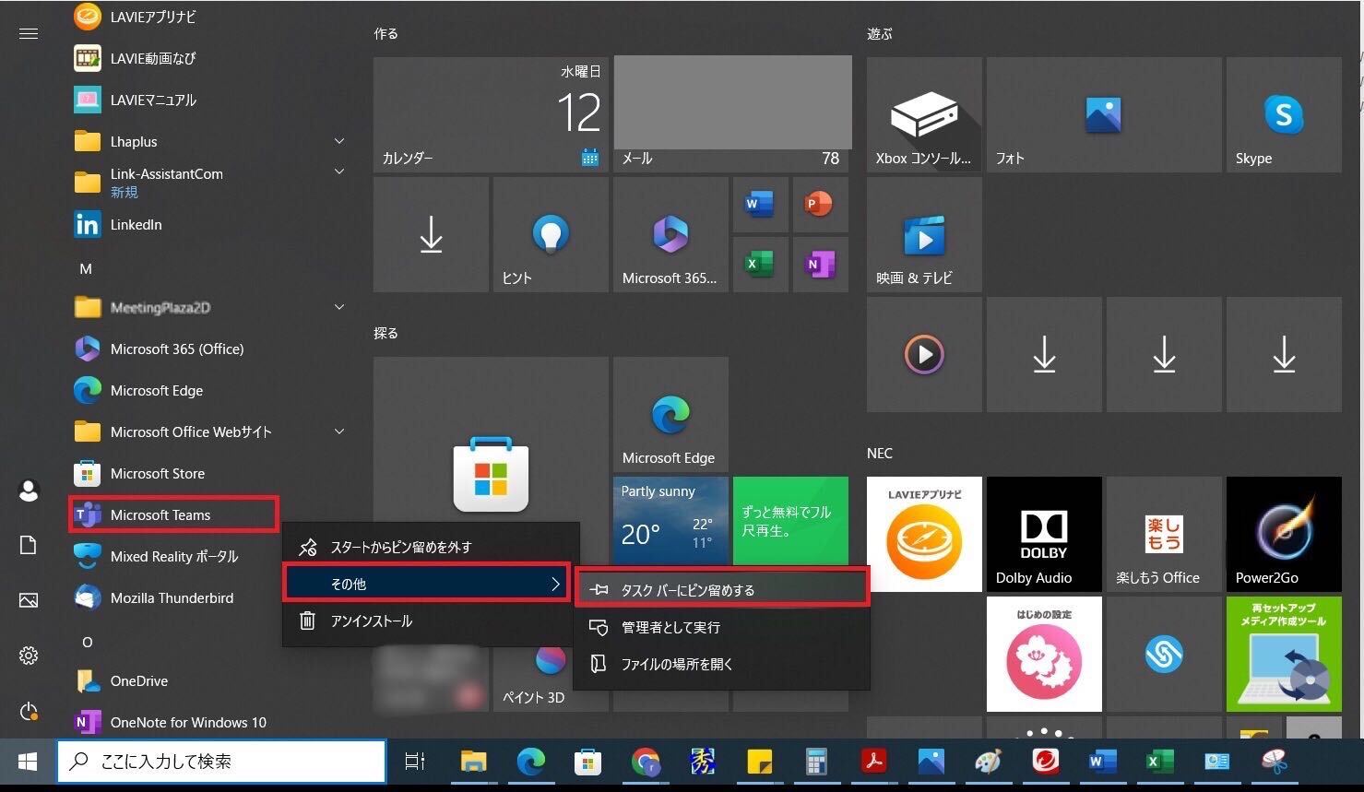Click the Windows Start button

click(28, 762)
